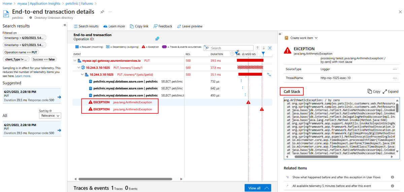Click the Copy link toolbar button
The width and height of the screenshot is (404, 192).
point(139,26)
